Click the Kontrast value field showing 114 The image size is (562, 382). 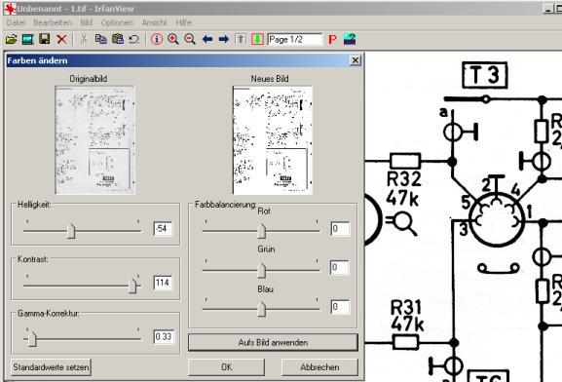(163, 283)
